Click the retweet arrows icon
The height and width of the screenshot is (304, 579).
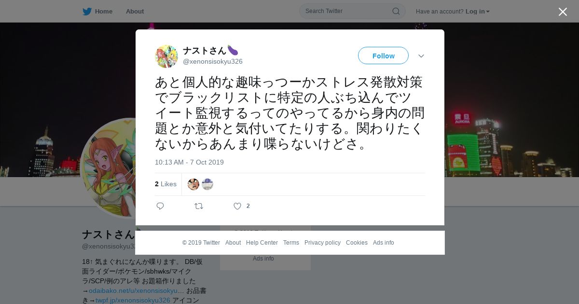(x=199, y=206)
